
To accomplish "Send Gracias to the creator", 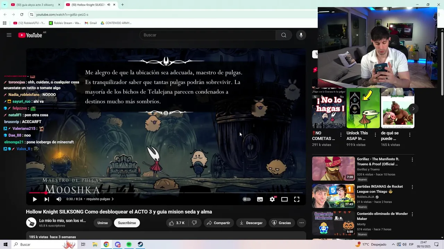I will point(281,223).
